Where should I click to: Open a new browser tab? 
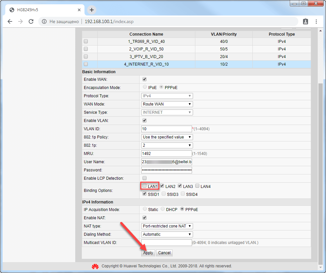click(x=92, y=10)
